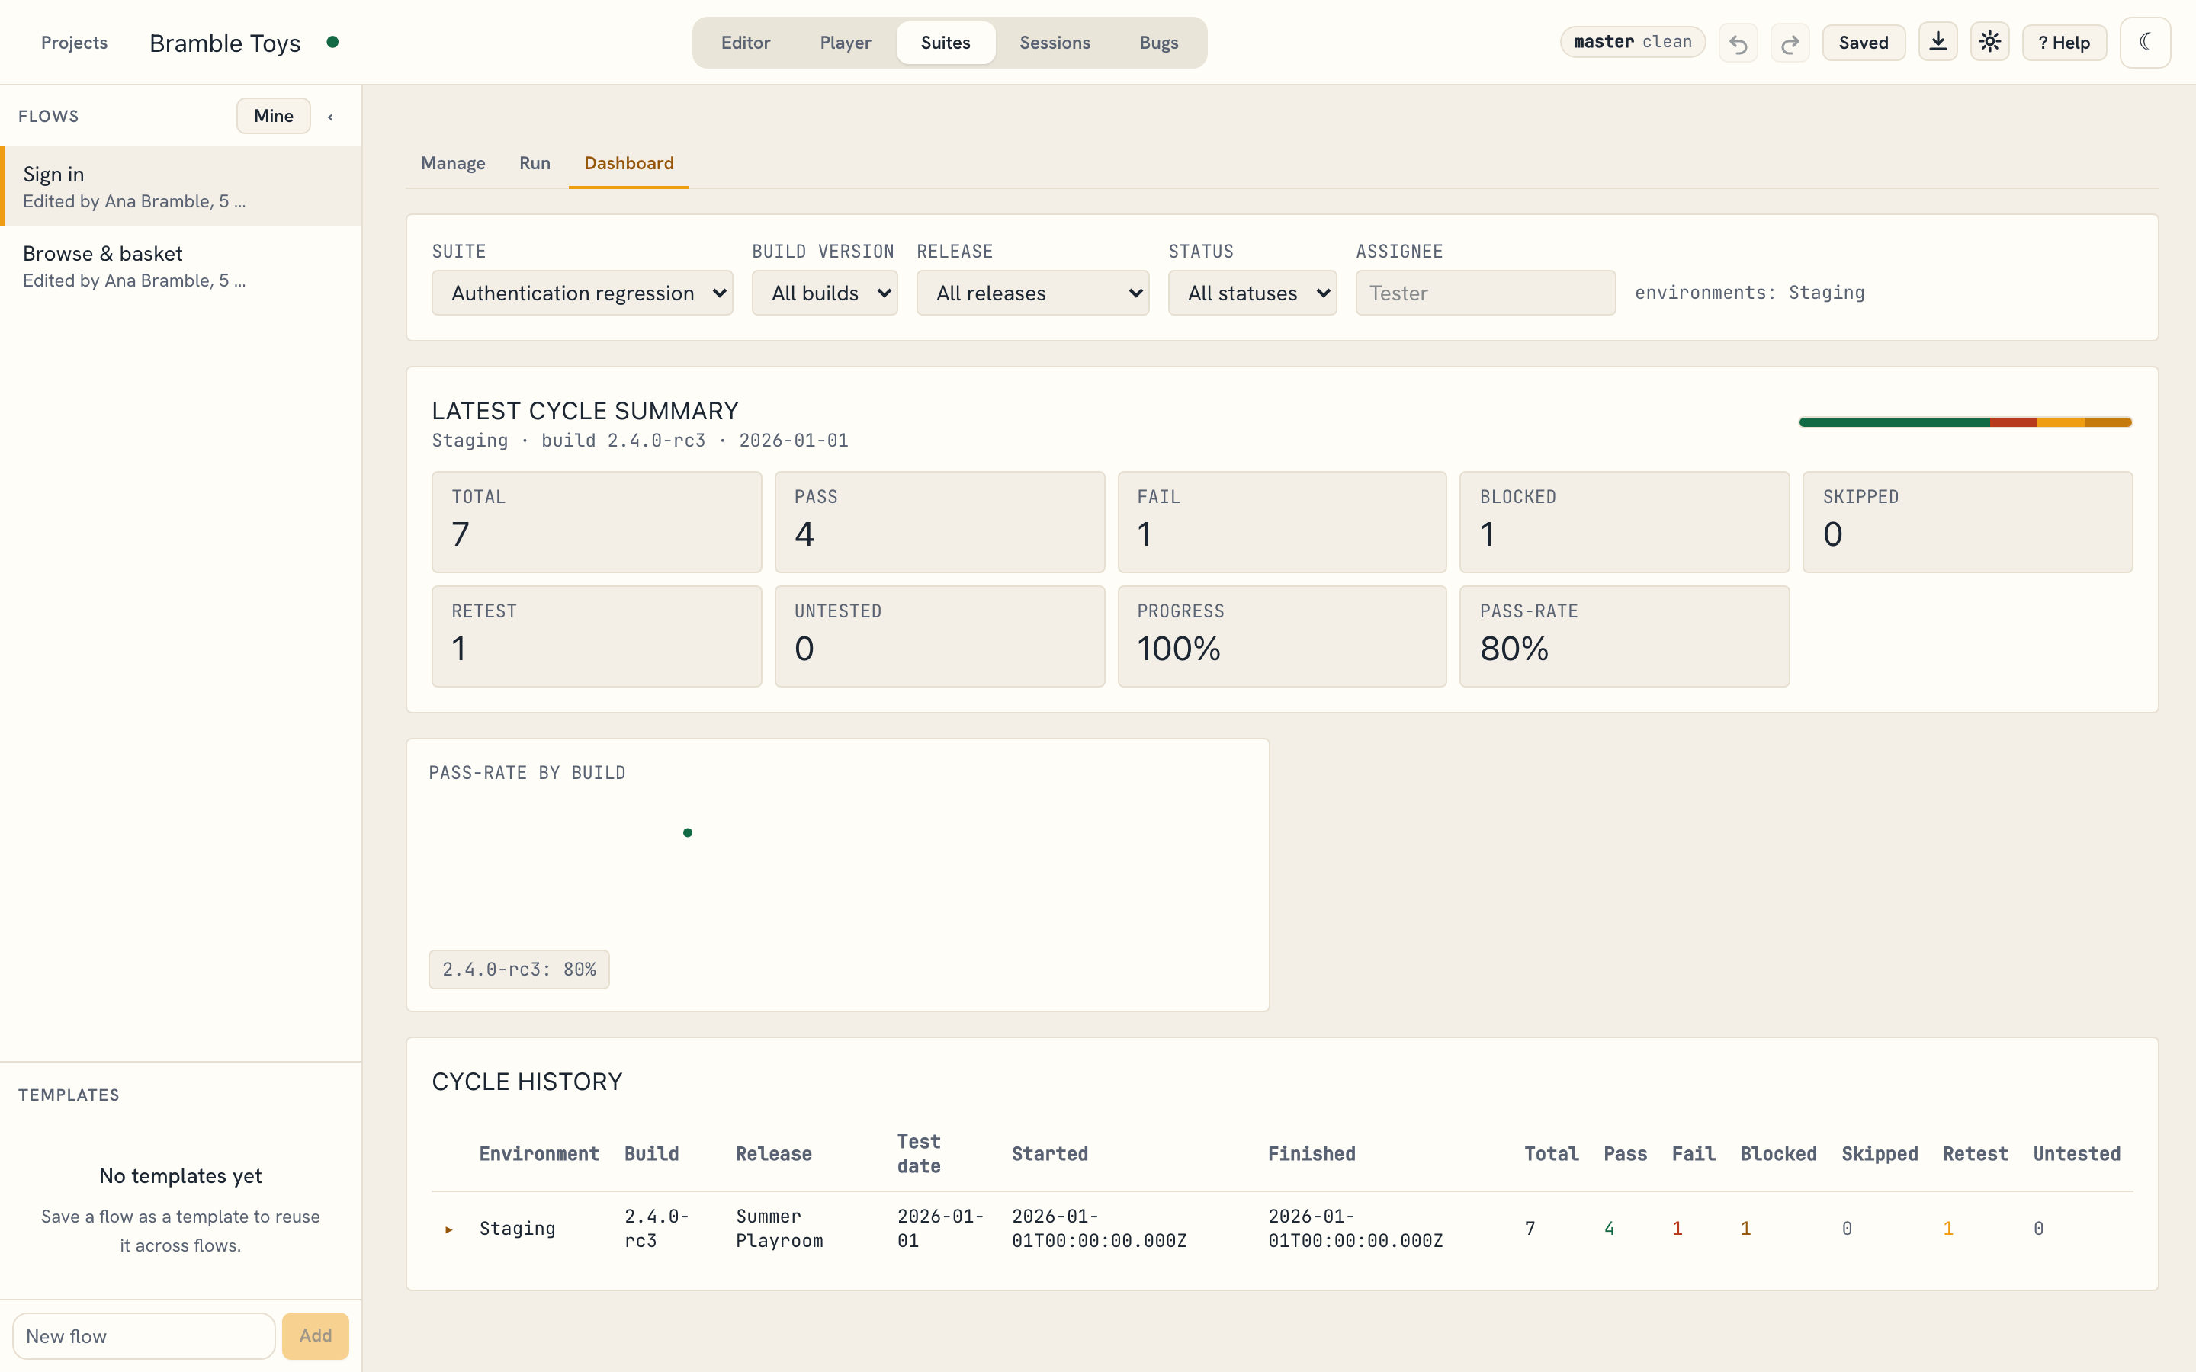Image resolution: width=2196 pixels, height=1372 pixels.
Task: Click the Saved button
Action: [1863, 43]
